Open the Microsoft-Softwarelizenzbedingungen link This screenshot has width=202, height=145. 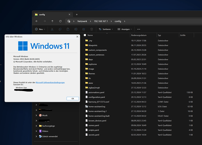(x=50, y=83)
